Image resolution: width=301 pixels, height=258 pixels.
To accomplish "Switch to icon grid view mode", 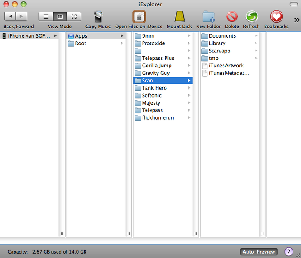I will (x=74, y=16).
